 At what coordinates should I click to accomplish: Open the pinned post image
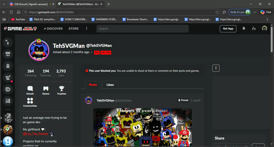[142, 127]
